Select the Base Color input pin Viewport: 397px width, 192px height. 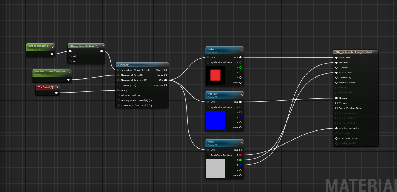click(337, 57)
